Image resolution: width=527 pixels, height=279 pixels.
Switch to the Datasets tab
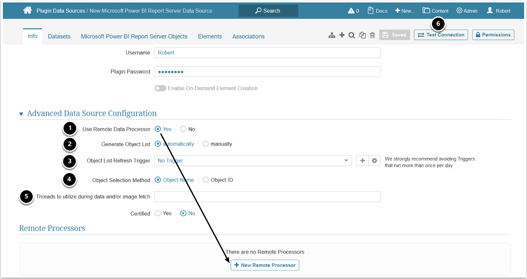point(59,36)
